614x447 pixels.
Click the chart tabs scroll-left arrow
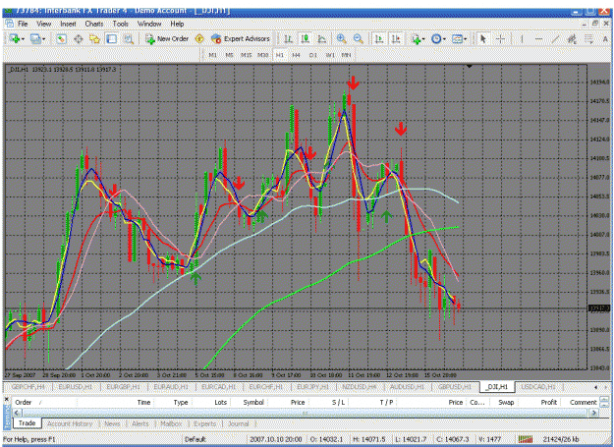coord(595,387)
